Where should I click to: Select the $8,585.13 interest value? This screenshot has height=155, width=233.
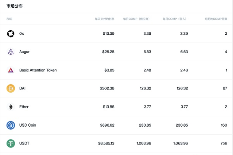(106, 143)
